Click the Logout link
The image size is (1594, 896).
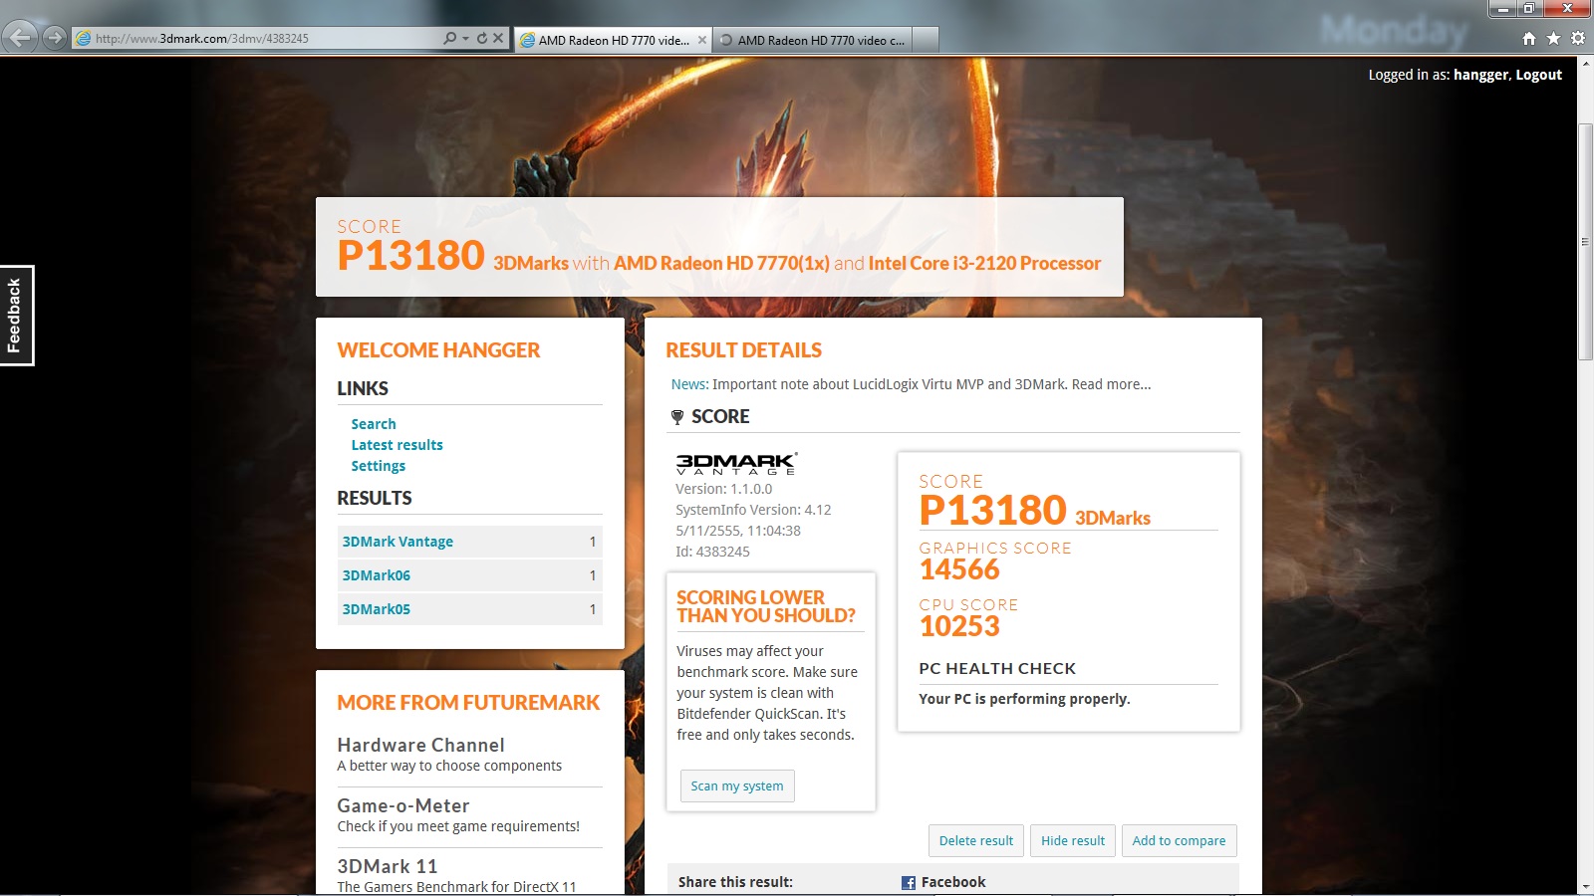[x=1539, y=75]
